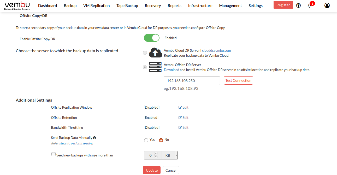
Task: Open the Infrastructure menu
Action: tap(200, 5)
